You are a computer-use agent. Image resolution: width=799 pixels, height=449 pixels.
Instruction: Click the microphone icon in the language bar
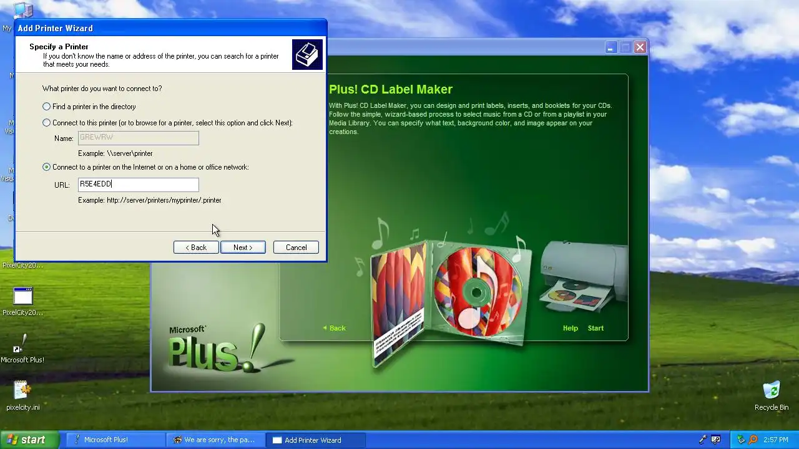click(703, 440)
